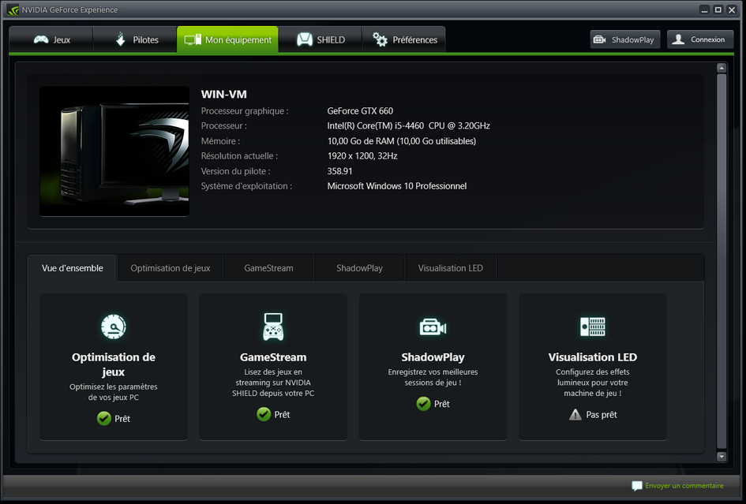The image size is (746, 504).
Task: Select the Visualisation LED sub-tab
Action: 450,268
